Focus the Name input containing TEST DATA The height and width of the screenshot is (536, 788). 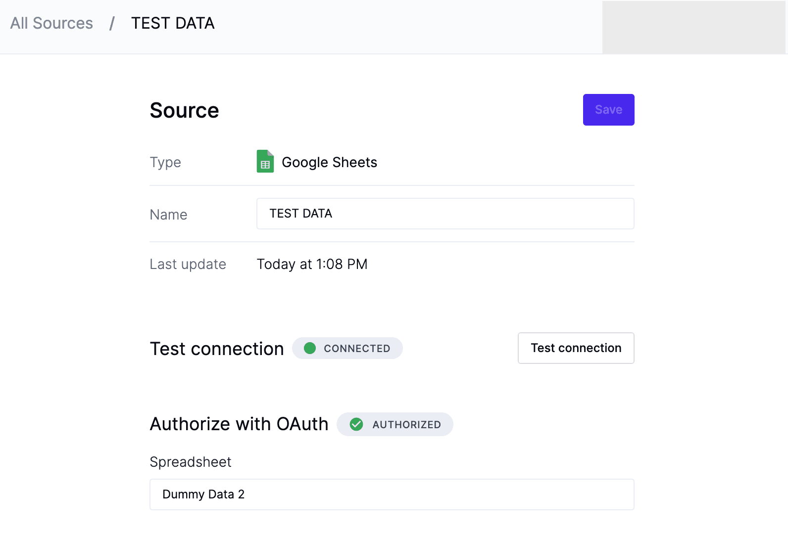point(444,214)
